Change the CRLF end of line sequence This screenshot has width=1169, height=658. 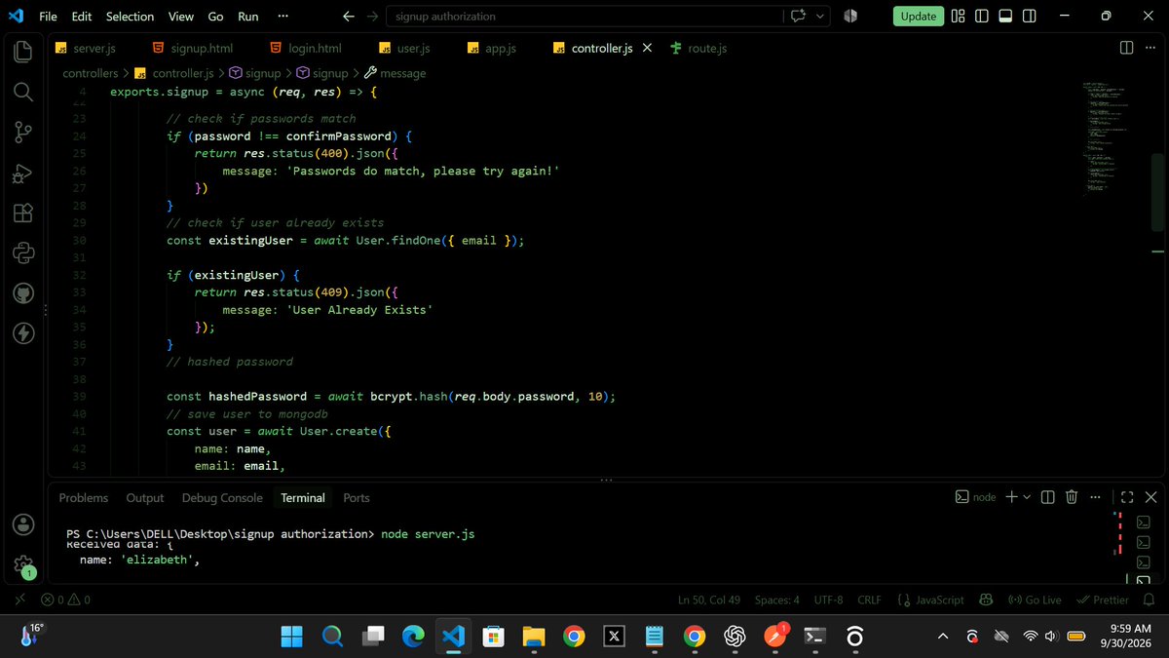point(870,600)
